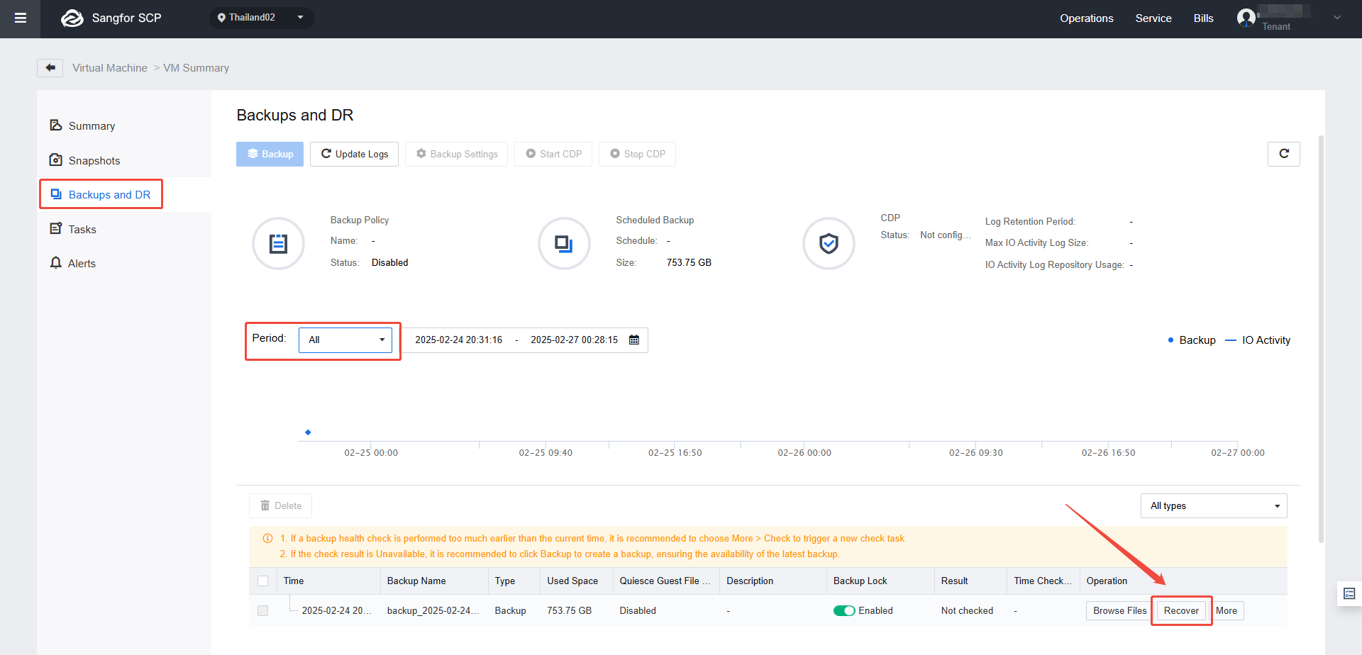Open the Alerts sidebar item
Image resolution: width=1362 pixels, height=655 pixels.
pyautogui.click(x=125, y=263)
